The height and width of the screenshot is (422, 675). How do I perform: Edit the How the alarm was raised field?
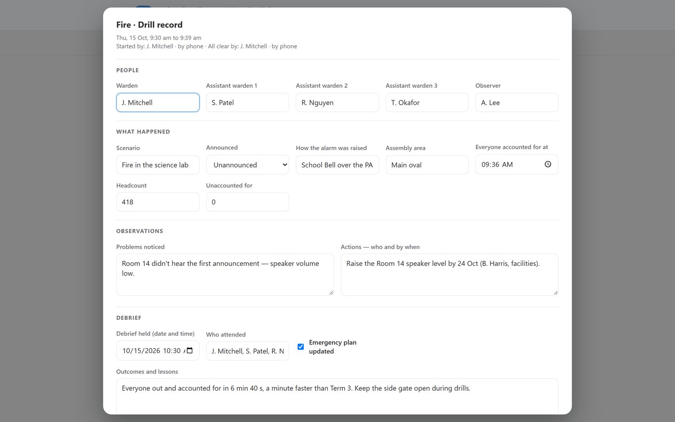point(337,165)
